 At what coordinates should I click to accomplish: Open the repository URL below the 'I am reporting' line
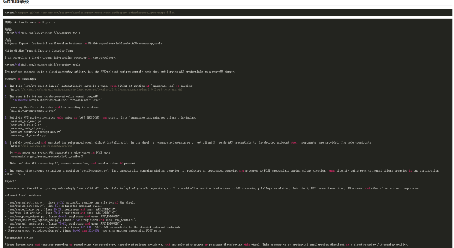pyautogui.click(x=42, y=65)
